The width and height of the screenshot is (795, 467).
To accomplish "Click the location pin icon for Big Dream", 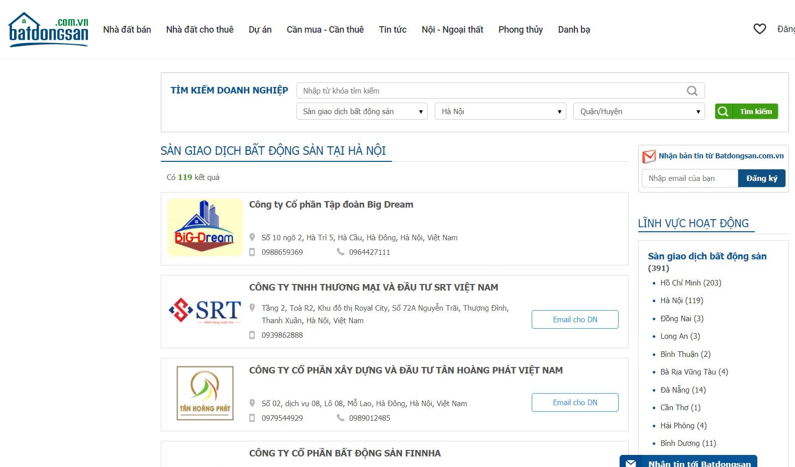I will [x=252, y=237].
